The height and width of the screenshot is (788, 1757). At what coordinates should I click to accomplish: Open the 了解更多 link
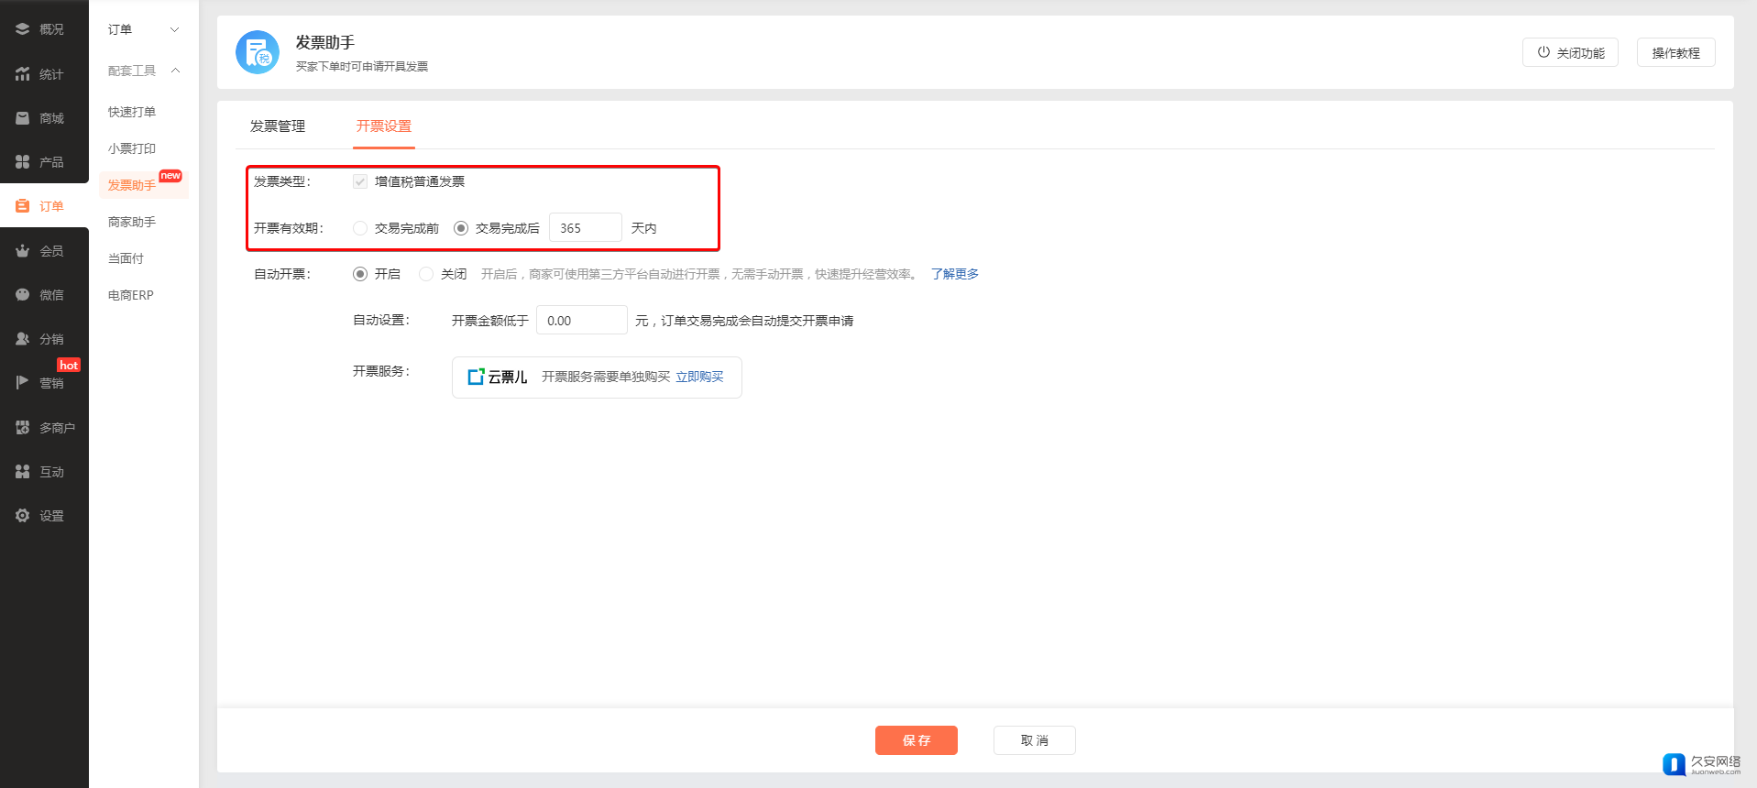[x=954, y=274]
